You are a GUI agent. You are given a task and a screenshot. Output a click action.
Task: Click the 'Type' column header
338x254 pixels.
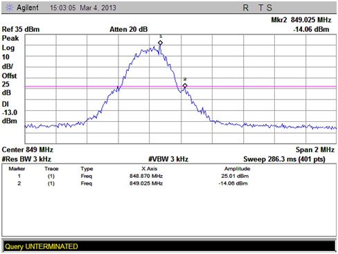coord(87,169)
